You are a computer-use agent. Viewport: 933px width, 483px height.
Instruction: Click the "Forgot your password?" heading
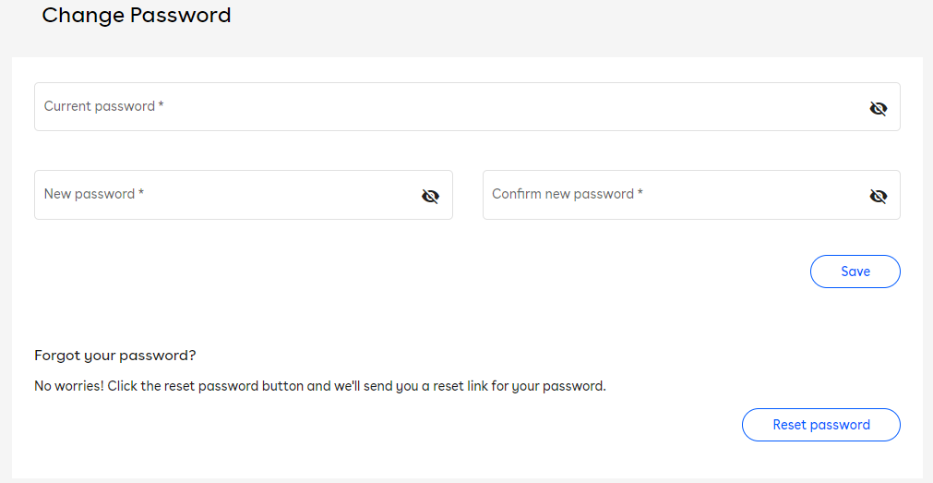click(x=115, y=356)
